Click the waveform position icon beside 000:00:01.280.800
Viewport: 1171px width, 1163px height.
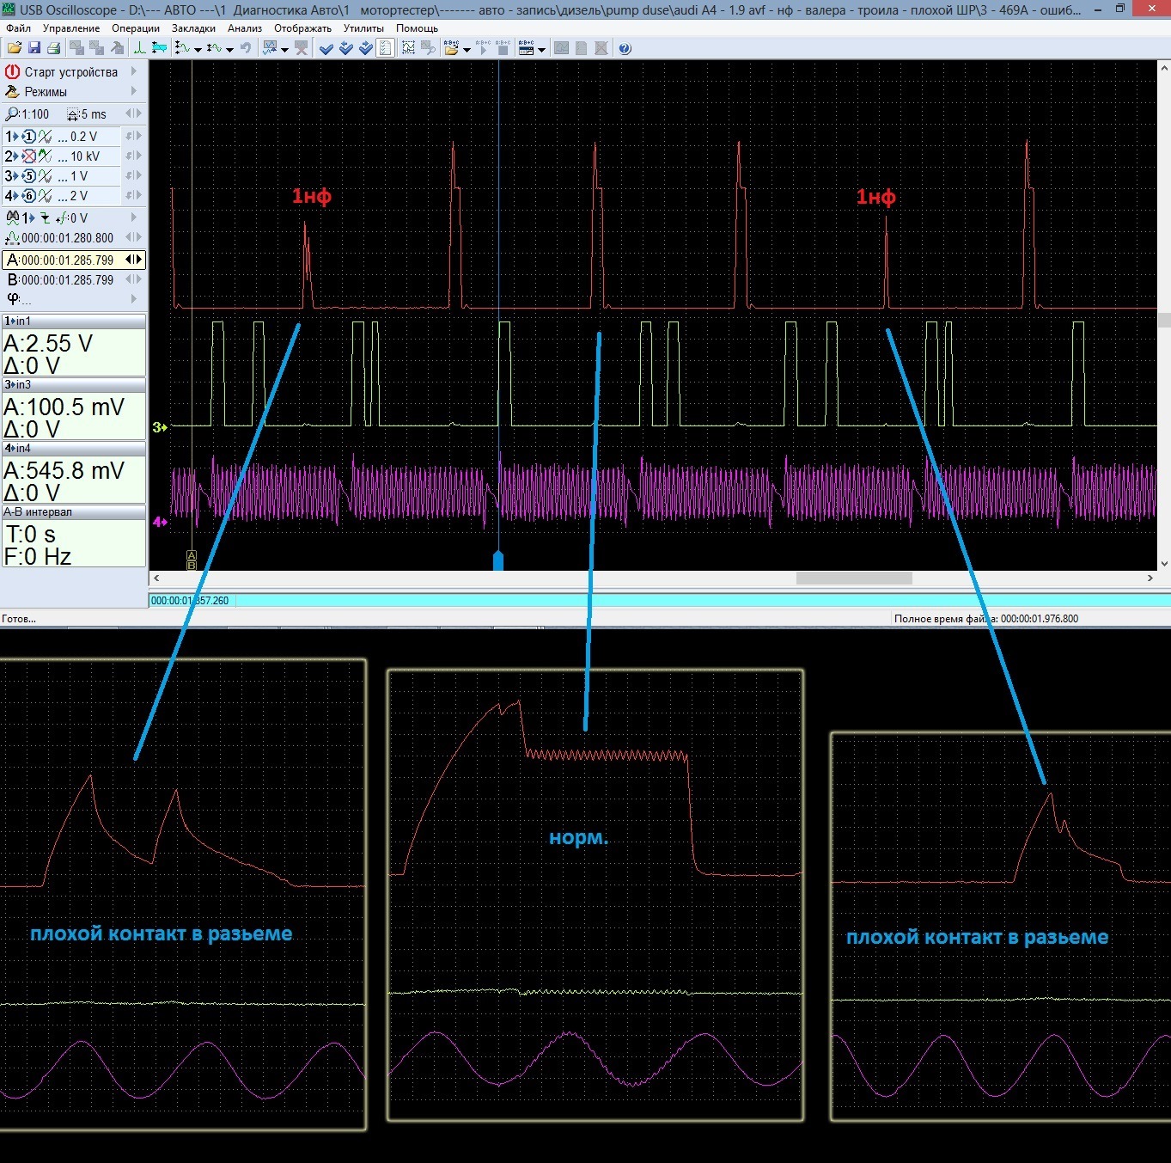click(12, 238)
